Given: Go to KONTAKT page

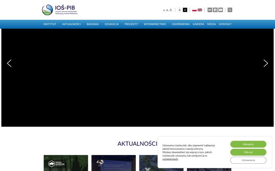Looking at the screenshot, I should [x=225, y=24].
